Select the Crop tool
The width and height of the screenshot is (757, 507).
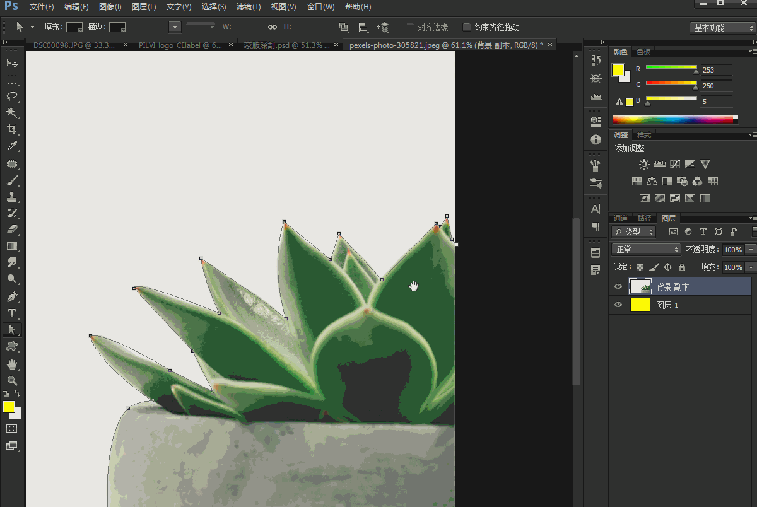[x=12, y=129]
